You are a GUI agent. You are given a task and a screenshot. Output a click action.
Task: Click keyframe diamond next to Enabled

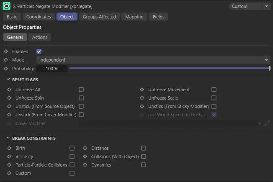(x=6, y=51)
